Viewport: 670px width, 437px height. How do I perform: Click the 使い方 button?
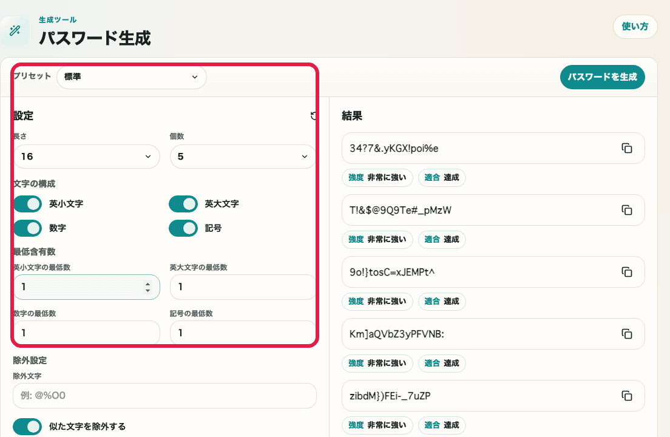point(635,27)
